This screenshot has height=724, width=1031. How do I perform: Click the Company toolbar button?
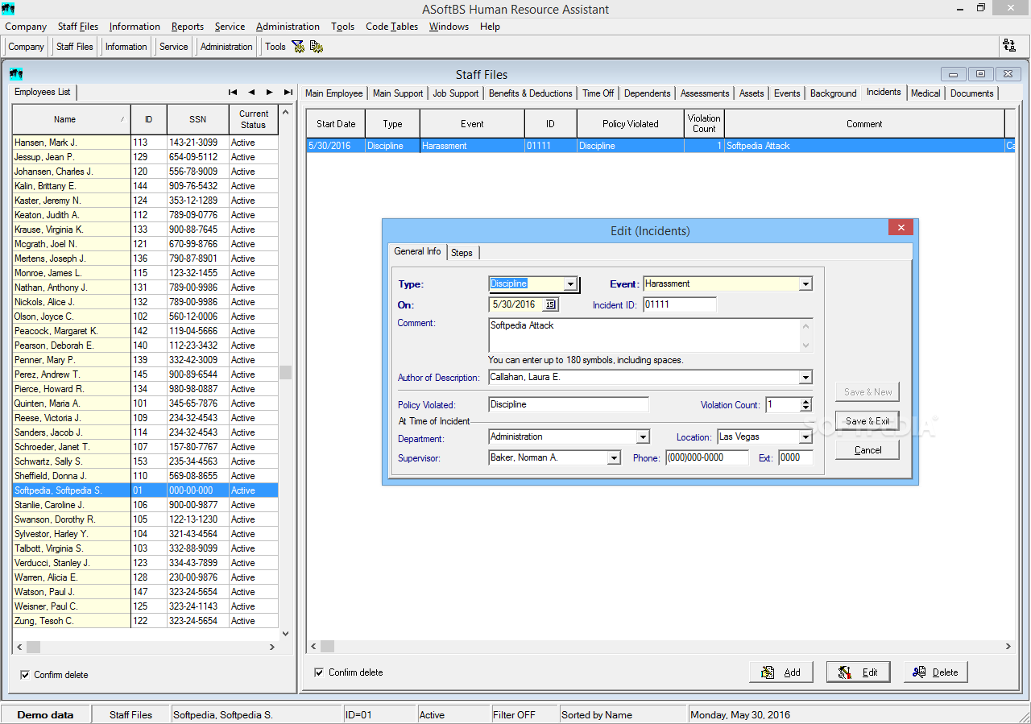tap(26, 47)
